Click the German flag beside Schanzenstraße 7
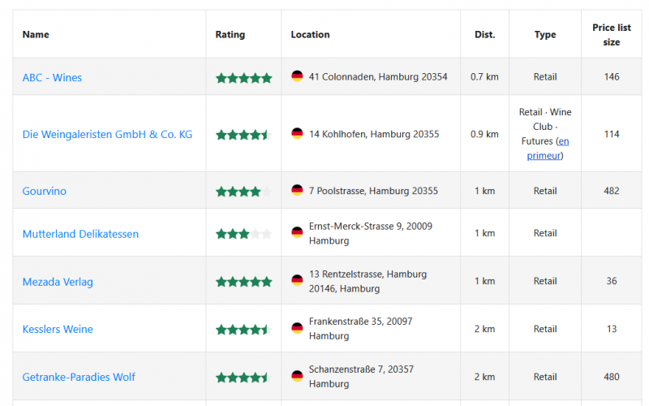 [297, 376]
